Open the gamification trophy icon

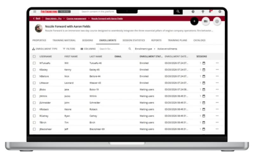pos(203,12)
